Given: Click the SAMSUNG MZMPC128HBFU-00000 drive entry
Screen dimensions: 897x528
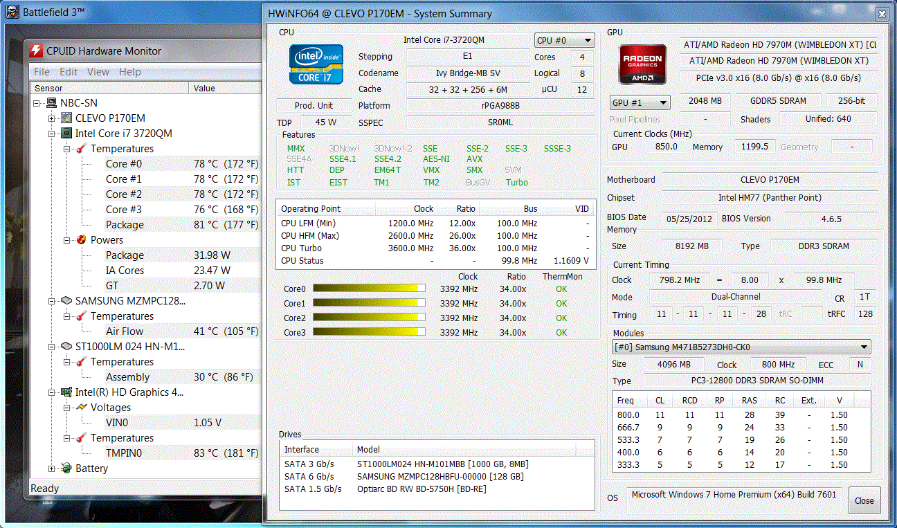Looking at the screenshot, I should pyautogui.click(x=435, y=477).
